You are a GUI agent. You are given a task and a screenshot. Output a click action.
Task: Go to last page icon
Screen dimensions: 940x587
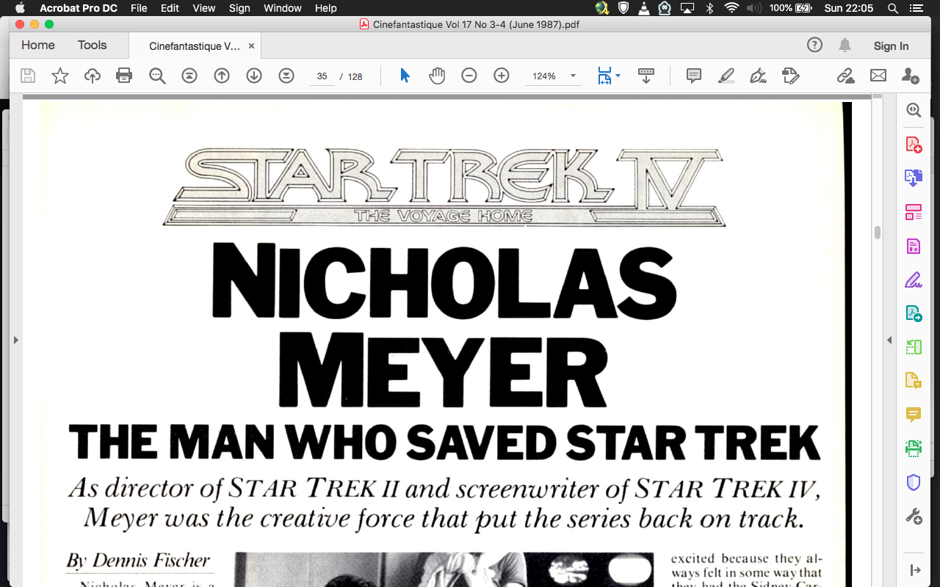click(x=286, y=76)
